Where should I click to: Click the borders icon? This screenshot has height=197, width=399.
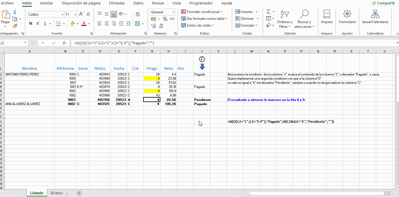(x=59, y=24)
